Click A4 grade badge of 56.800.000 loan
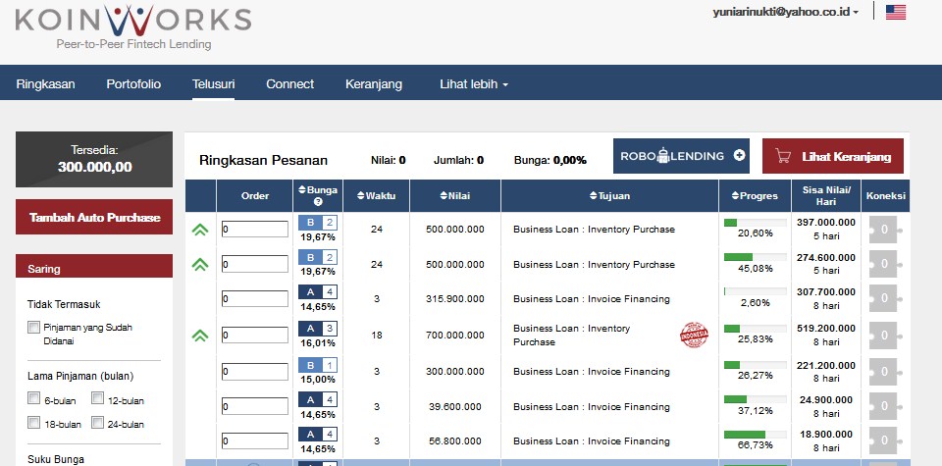The image size is (942, 466). coord(318,435)
